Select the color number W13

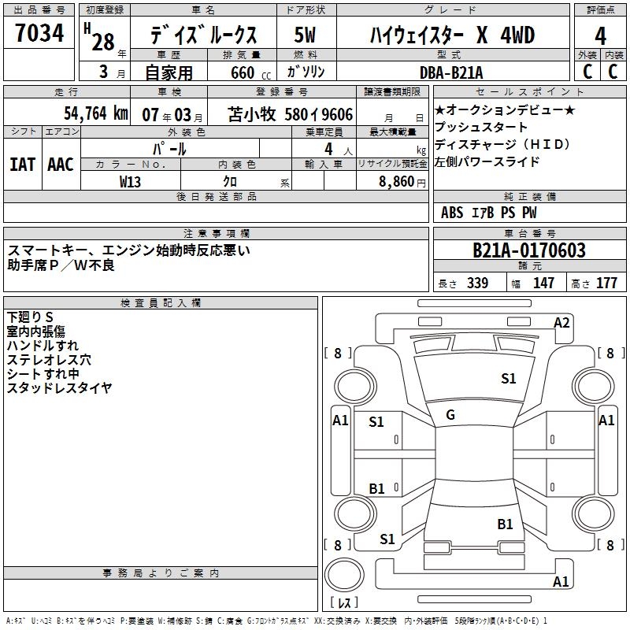[x=131, y=181]
